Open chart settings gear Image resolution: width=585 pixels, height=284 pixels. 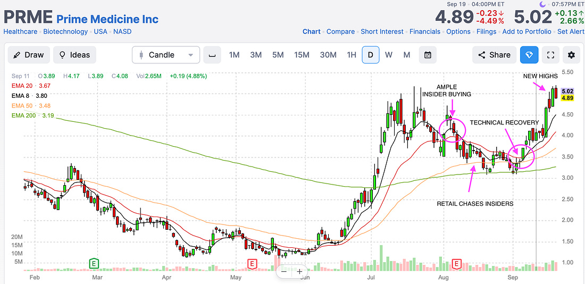point(571,55)
